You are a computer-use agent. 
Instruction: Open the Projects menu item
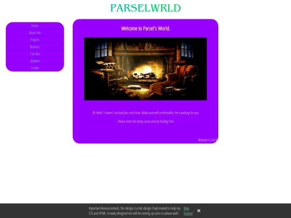point(35,40)
